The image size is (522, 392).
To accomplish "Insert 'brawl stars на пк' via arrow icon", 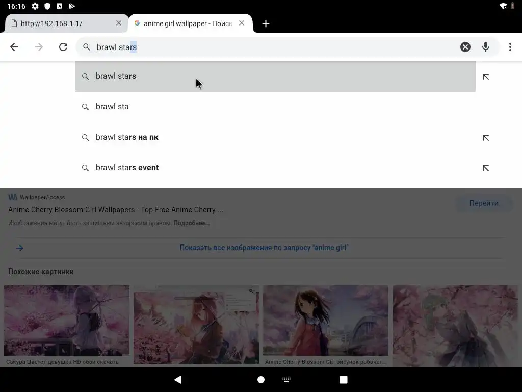I will 486,138.
